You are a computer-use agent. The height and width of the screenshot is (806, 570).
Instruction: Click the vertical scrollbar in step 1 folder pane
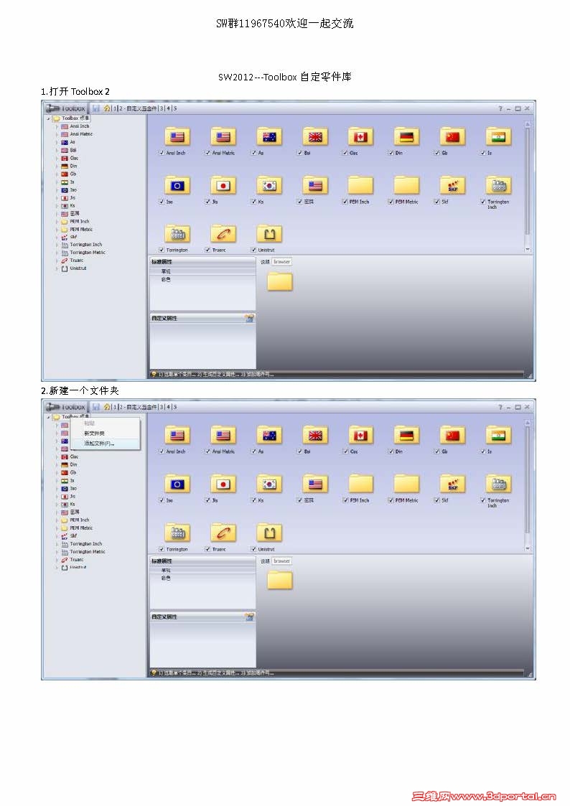pyautogui.click(x=528, y=180)
